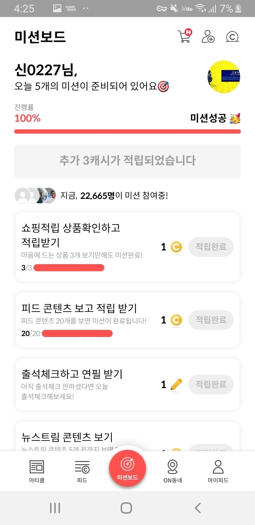Tap 적립완료 button for 출석체크 mission
Viewport: 255px width, 525px height.
tap(211, 384)
